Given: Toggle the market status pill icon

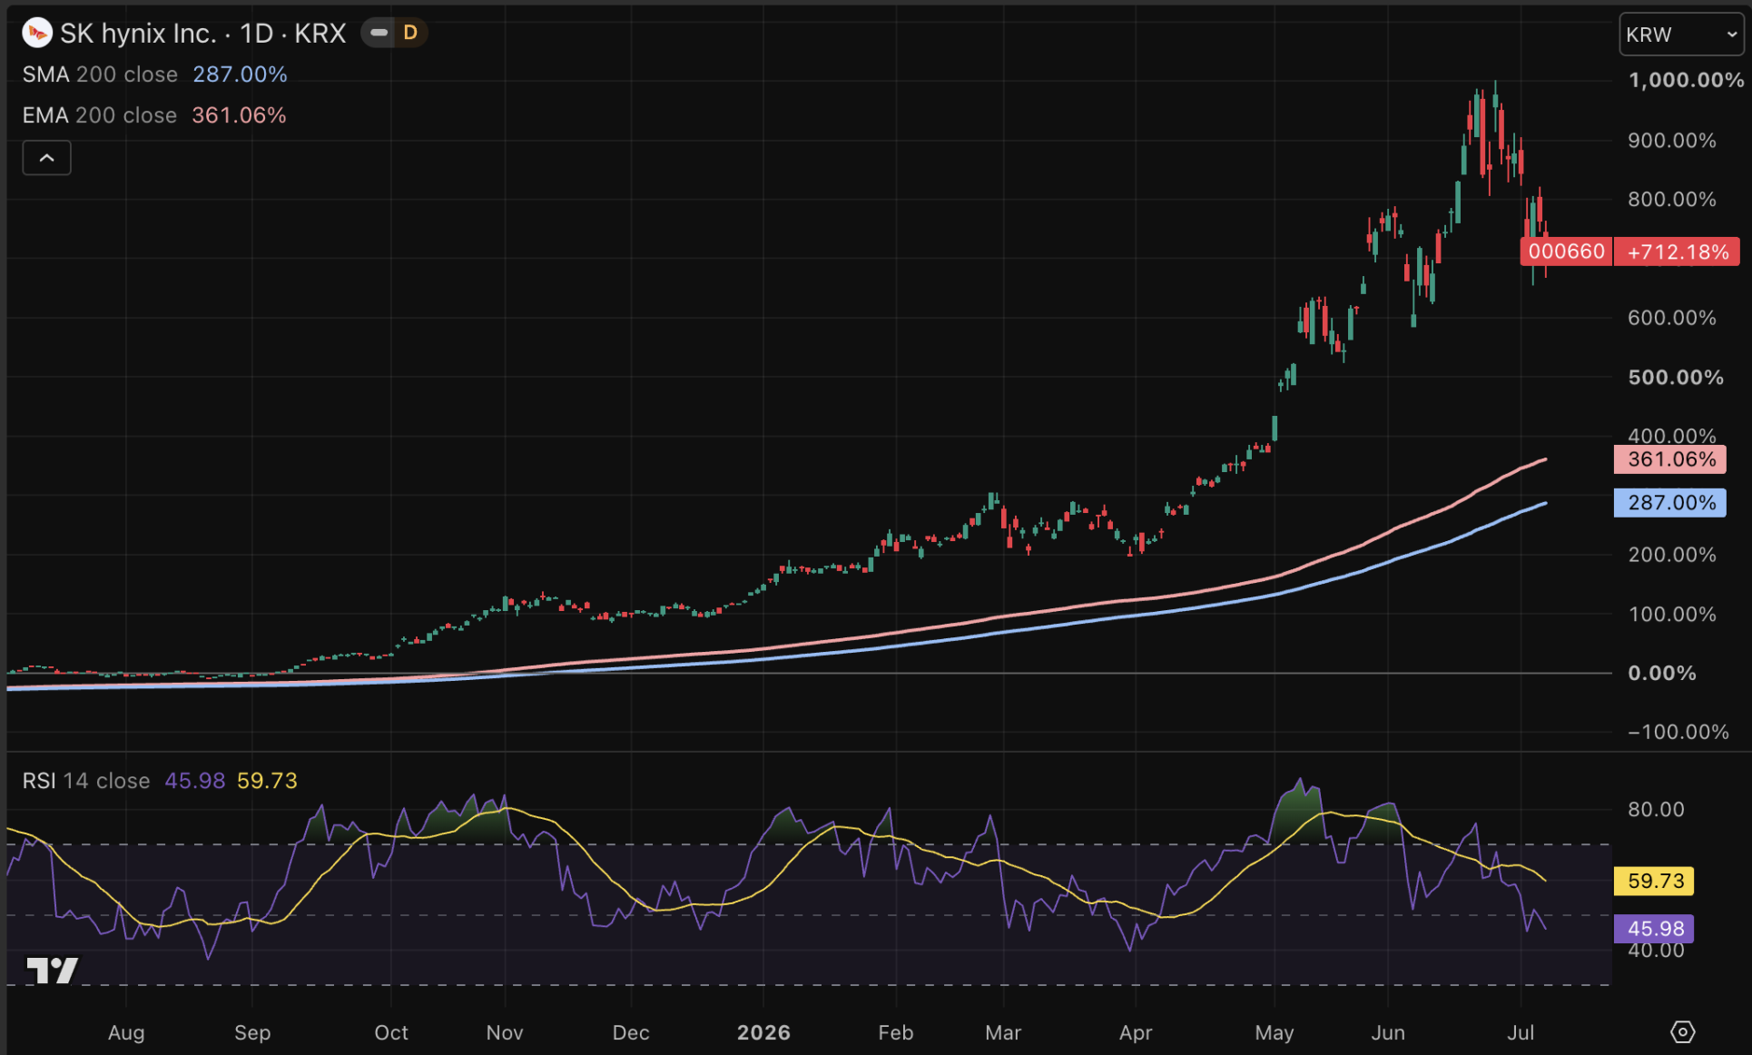Looking at the screenshot, I should coord(379,33).
